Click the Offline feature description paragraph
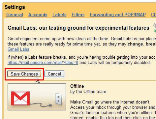 coord(113,110)
